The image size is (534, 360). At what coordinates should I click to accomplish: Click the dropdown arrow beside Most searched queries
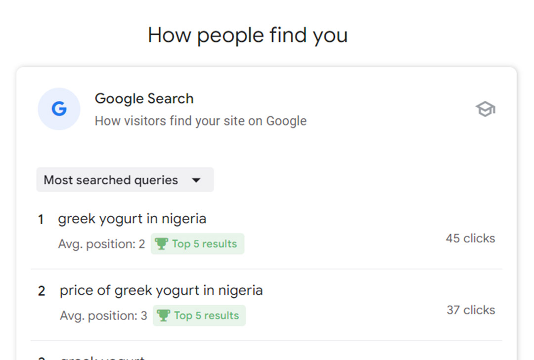196,180
